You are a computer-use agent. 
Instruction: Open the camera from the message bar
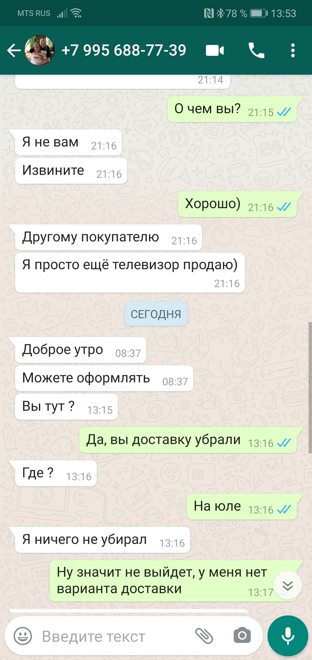(242, 635)
